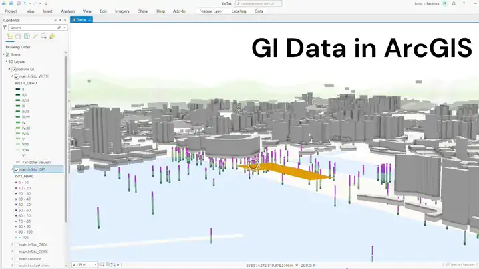Click the help question mark icon in title bar
This screenshot has width=479, height=269.
464,4
